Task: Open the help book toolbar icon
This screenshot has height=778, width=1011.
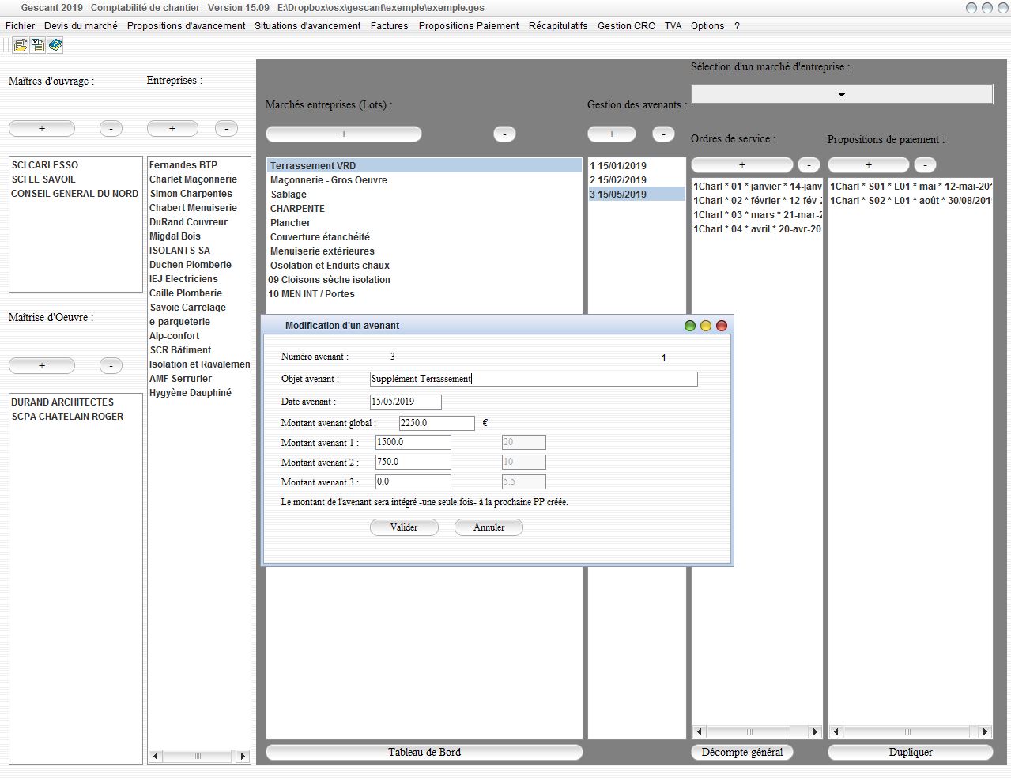Action: [55, 46]
